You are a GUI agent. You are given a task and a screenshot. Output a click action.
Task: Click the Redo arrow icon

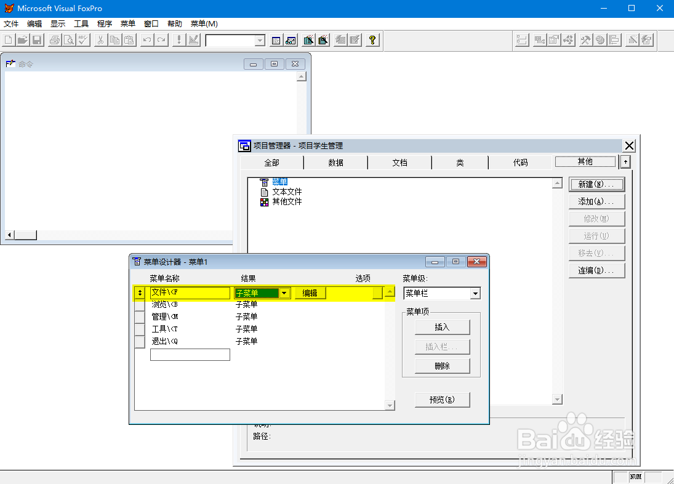click(161, 41)
